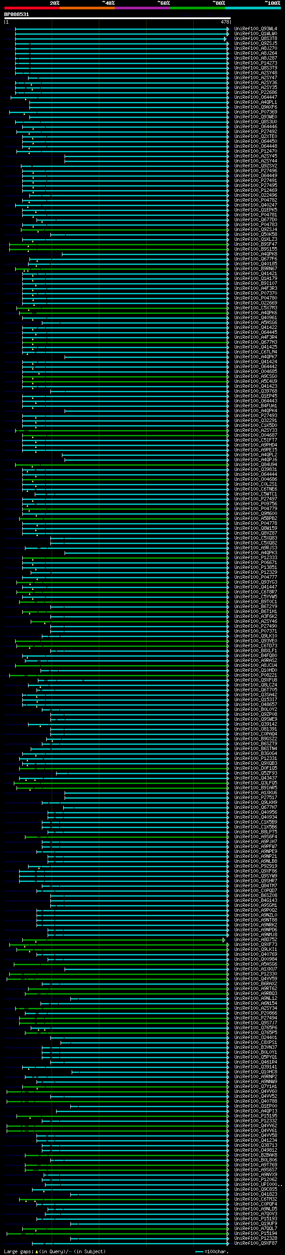This screenshot has width=285, height=1255.
Task: Select the UniRef100_Q8S3U0 label
Action: (x=256, y=122)
